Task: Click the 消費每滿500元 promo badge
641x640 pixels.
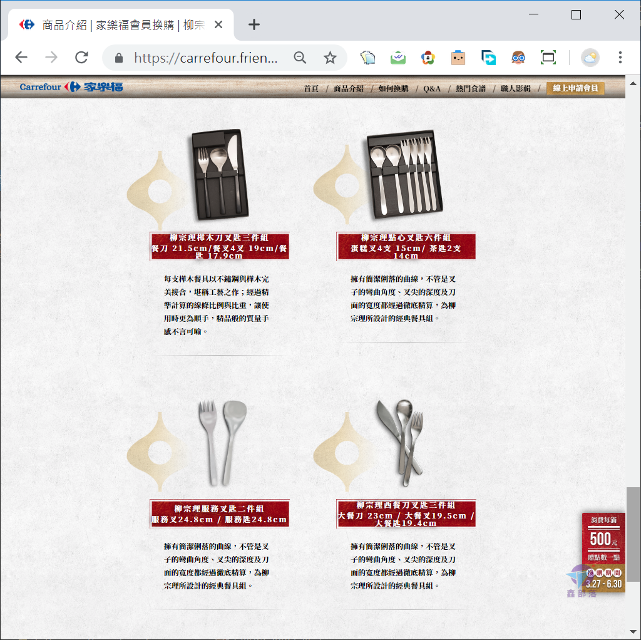Action: pos(603,539)
